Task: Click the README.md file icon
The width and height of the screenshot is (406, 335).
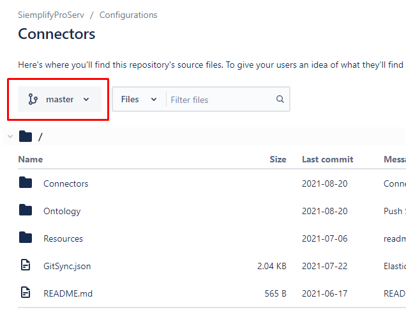Action: pos(26,293)
